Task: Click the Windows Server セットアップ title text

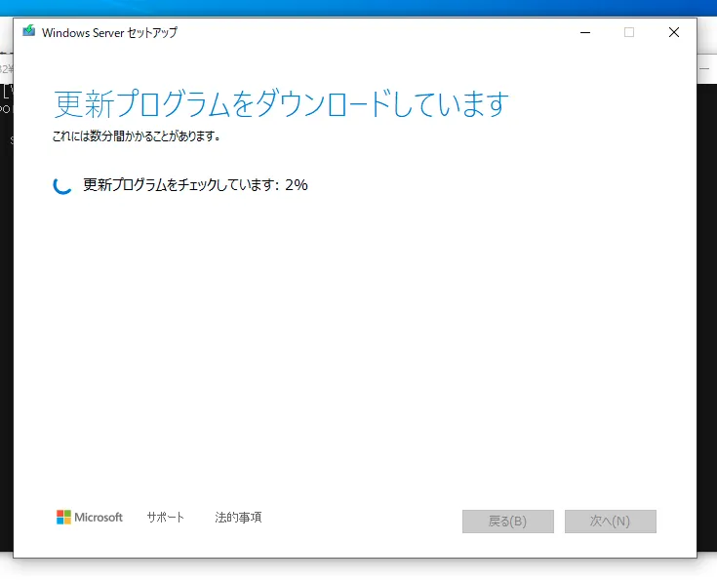Action: (109, 32)
